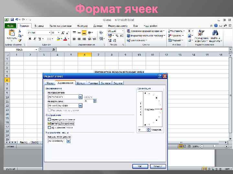Click the AutoSum sigma icon
The width and height of the screenshot is (233, 174).
[x=189, y=31]
